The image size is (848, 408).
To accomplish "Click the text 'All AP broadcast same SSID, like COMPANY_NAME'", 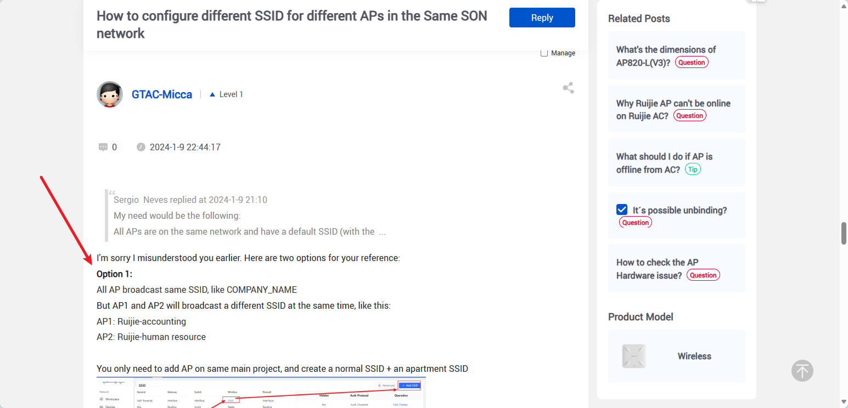I will tap(196, 290).
